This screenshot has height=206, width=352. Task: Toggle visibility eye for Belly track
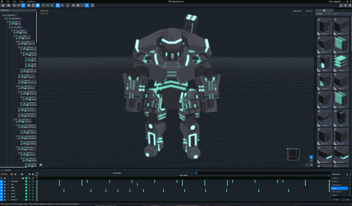tap(1, 188)
